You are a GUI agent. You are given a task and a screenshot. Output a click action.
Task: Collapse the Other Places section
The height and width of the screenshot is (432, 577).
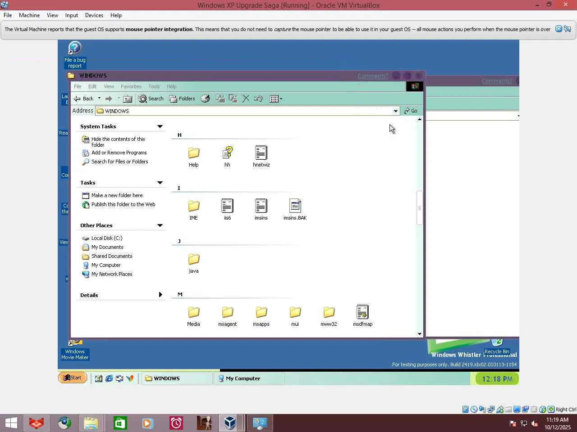coord(160,225)
